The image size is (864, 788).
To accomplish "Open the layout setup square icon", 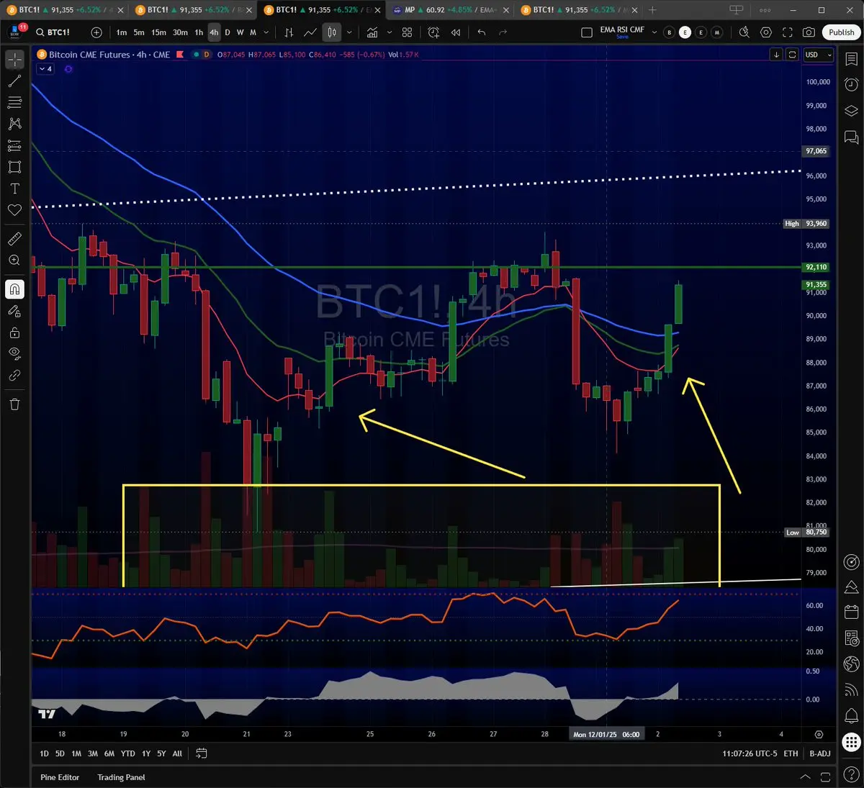I will click(587, 32).
